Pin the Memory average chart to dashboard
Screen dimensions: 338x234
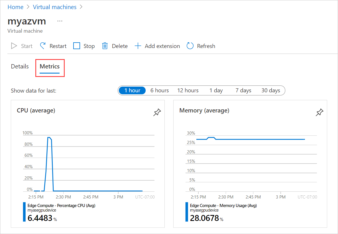[x=319, y=112]
